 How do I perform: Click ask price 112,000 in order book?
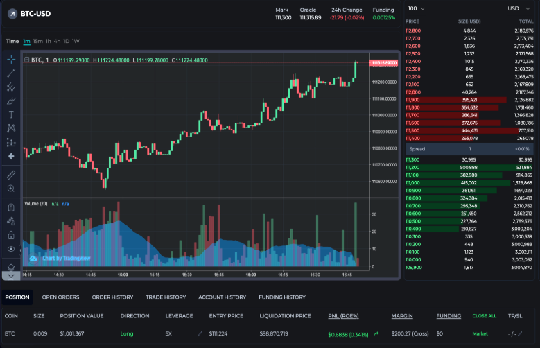[413, 92]
